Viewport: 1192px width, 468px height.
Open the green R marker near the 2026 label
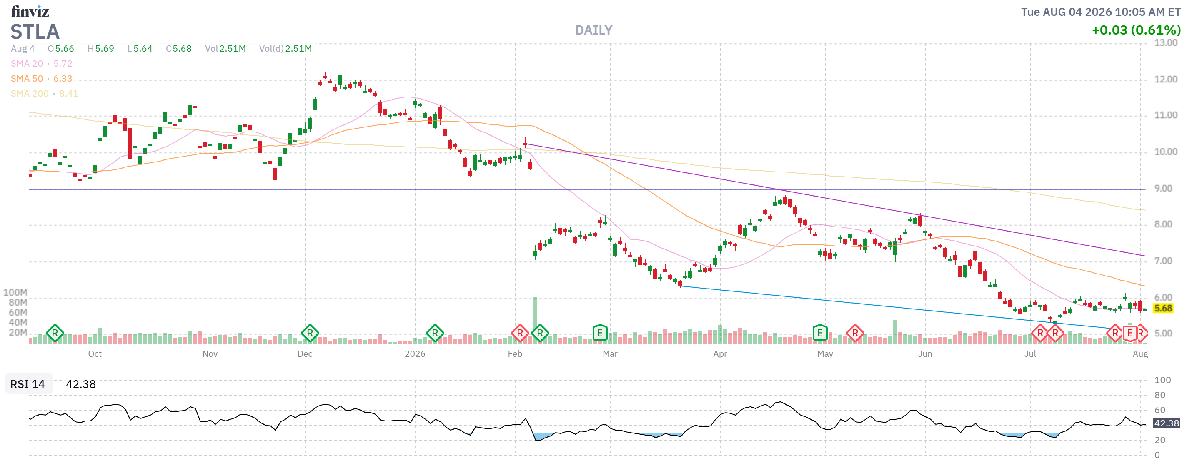(x=435, y=333)
